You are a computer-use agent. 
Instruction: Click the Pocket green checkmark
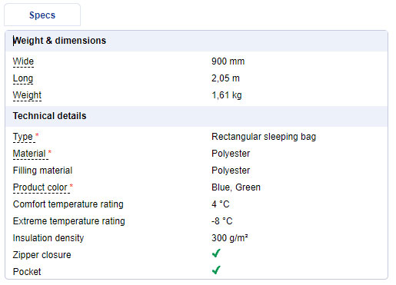216,270
